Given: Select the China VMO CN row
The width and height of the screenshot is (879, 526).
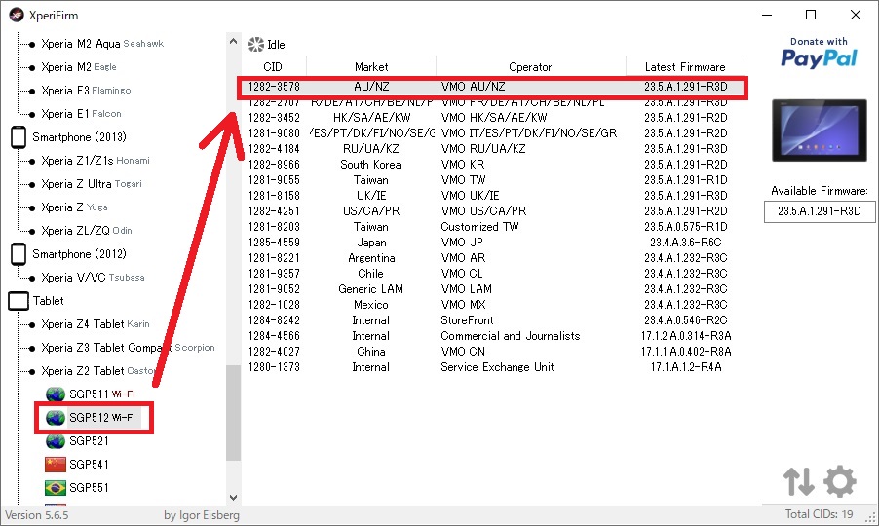Looking at the screenshot, I should [x=493, y=352].
